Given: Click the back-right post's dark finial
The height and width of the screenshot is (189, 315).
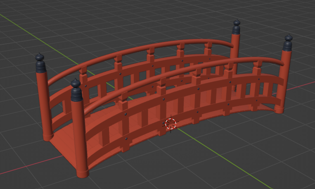Looking at the screenshot, I should point(236,28).
